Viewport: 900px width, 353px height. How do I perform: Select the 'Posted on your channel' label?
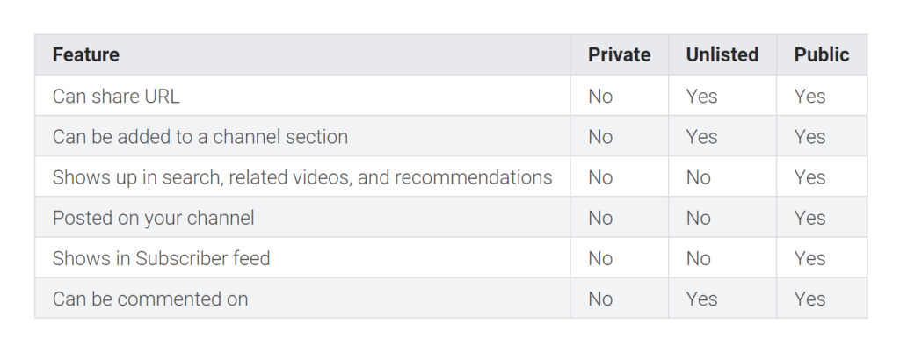tap(153, 219)
